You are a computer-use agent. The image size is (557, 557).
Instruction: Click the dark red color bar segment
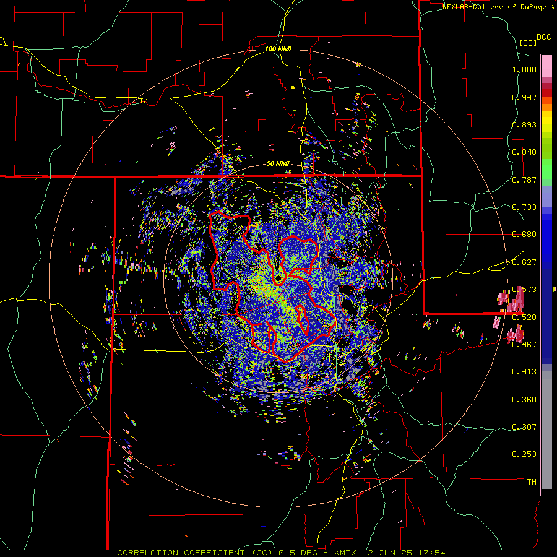(x=546, y=93)
